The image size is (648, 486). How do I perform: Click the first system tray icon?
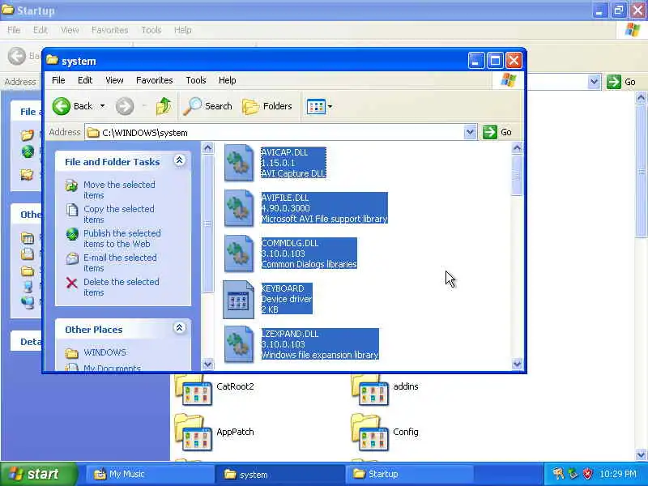point(558,474)
